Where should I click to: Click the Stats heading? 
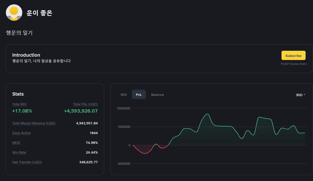pyautogui.click(x=18, y=94)
